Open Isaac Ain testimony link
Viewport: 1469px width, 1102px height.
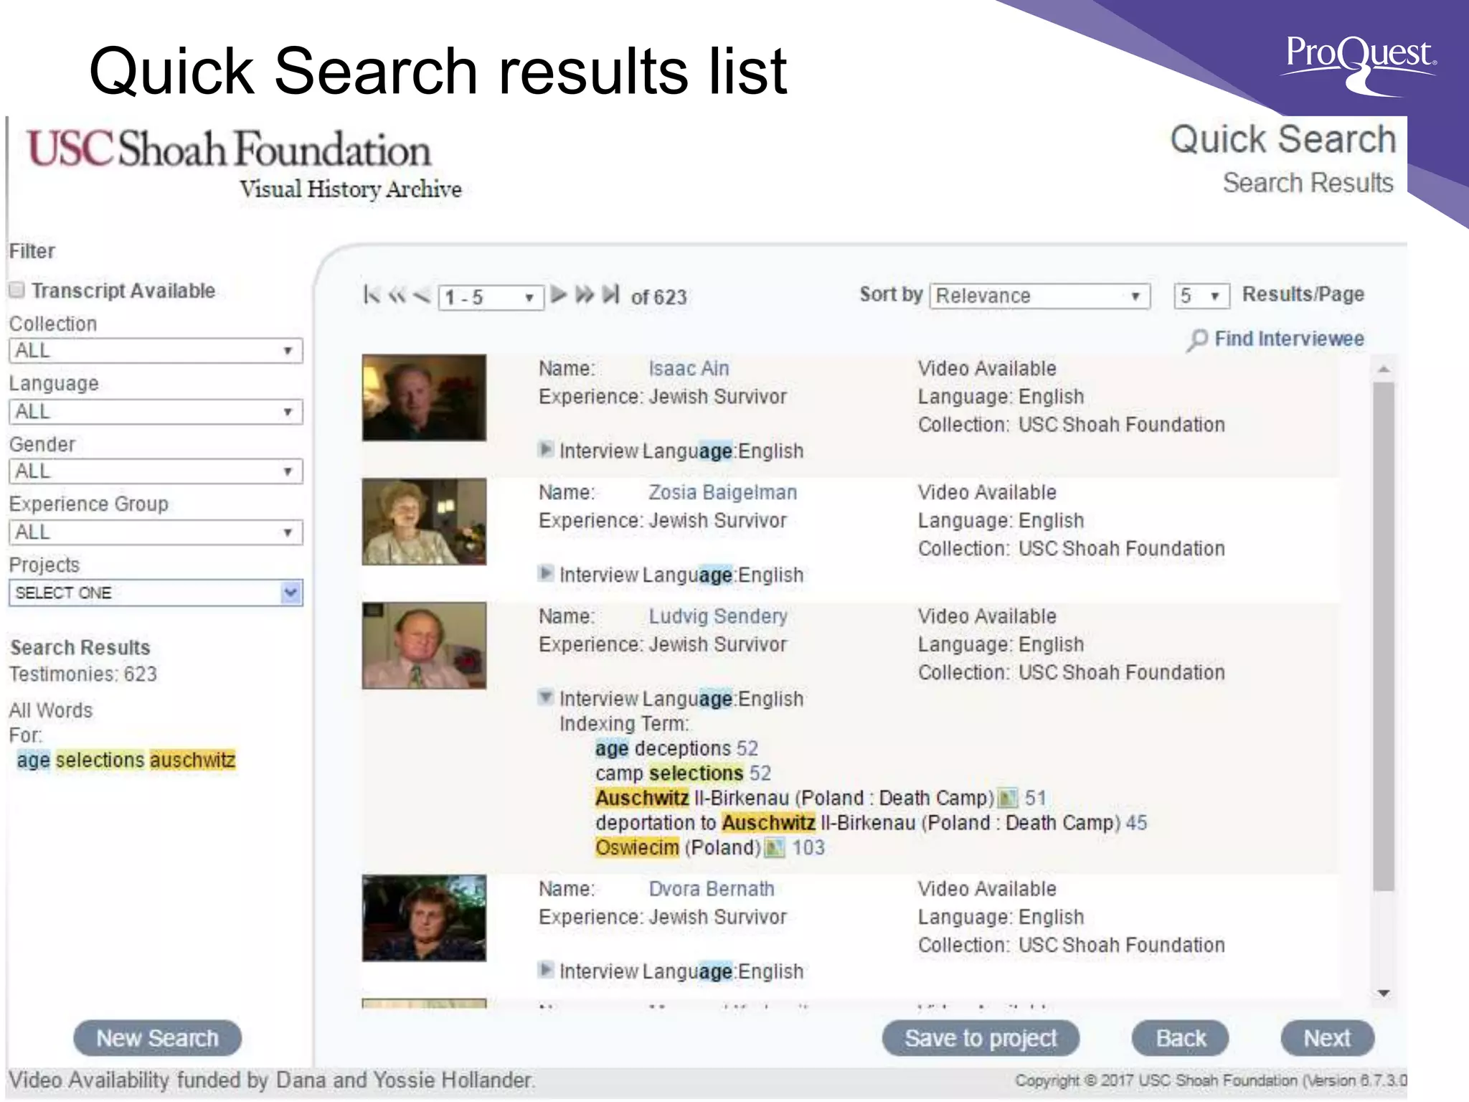pyautogui.click(x=689, y=369)
